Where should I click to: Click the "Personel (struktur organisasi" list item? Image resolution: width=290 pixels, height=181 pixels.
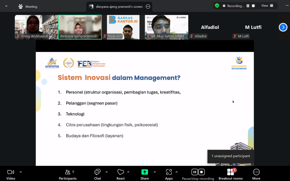click(x=123, y=92)
